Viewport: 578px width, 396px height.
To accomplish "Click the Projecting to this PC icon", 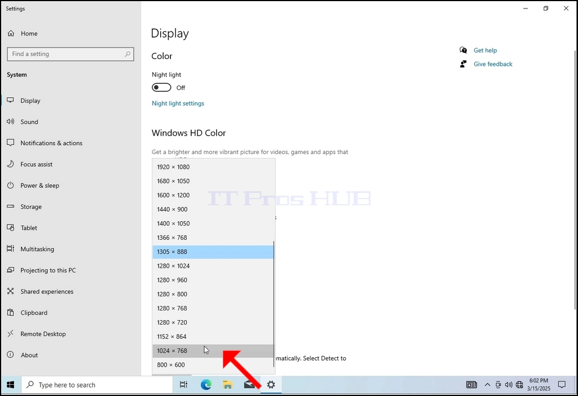I will point(11,270).
